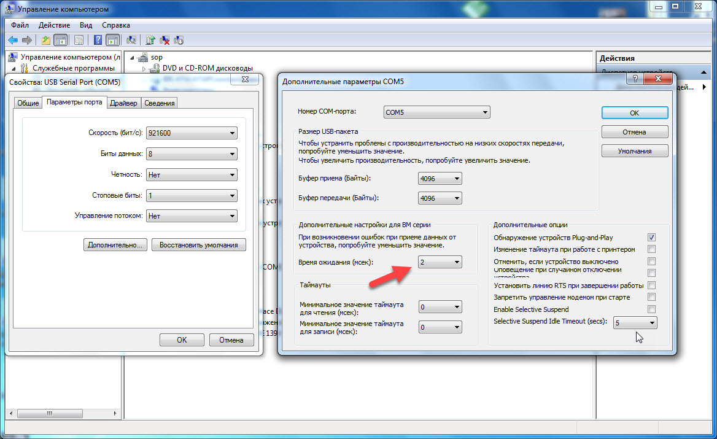This screenshot has height=439, width=717.
Task: Switch to the Общие tab
Action: click(x=28, y=103)
